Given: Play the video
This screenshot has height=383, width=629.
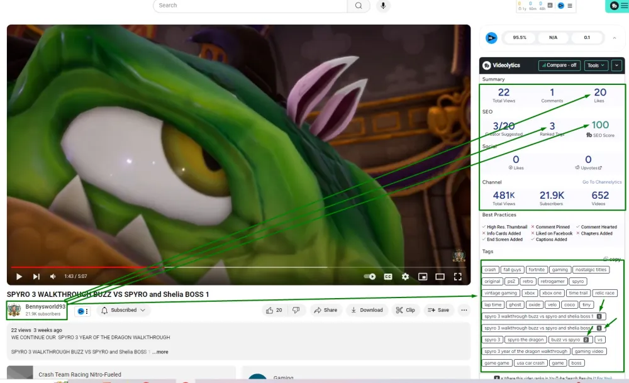Looking at the screenshot, I should (19, 276).
